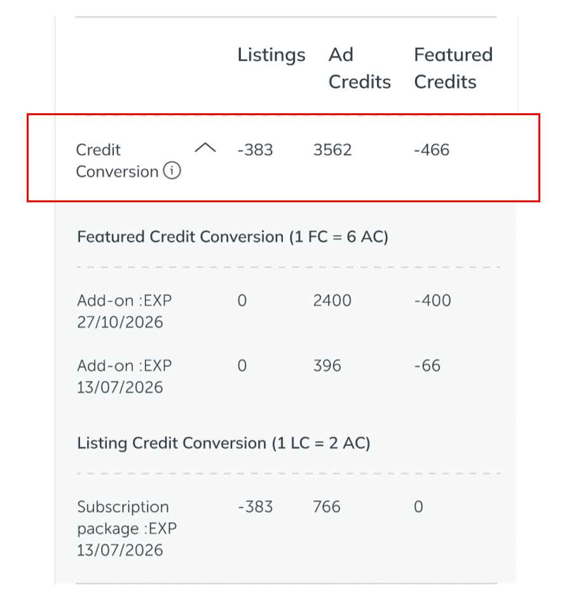Click the -466 Featured Credits total
This screenshot has width=567, height=605.
[431, 150]
